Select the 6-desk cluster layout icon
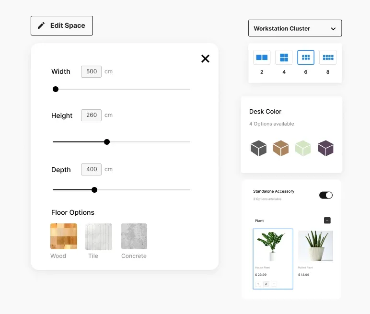This screenshot has height=314, width=370. coord(306,58)
